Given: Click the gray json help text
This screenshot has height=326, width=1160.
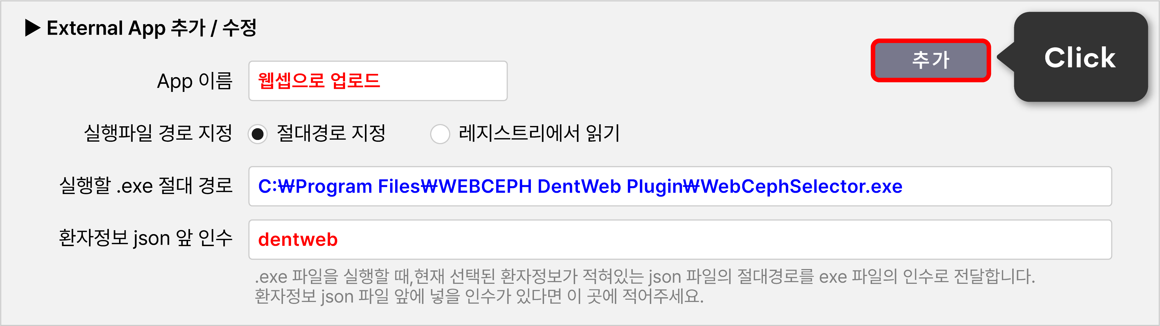Looking at the screenshot, I should pyautogui.click(x=645, y=286).
